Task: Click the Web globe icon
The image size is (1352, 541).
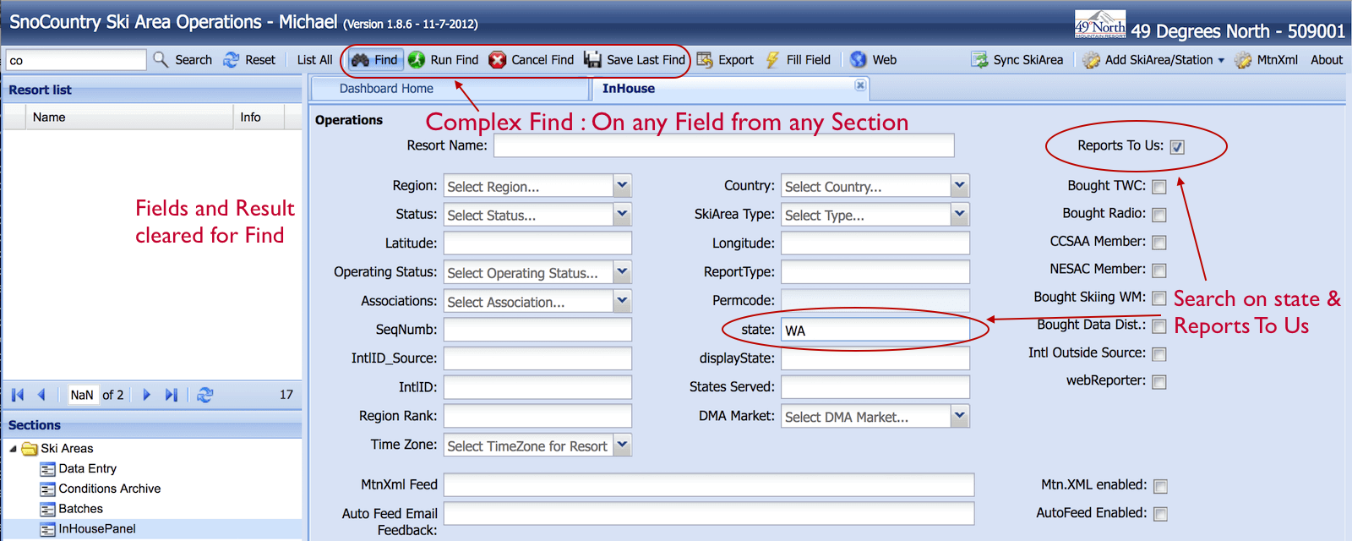Action: coord(859,60)
